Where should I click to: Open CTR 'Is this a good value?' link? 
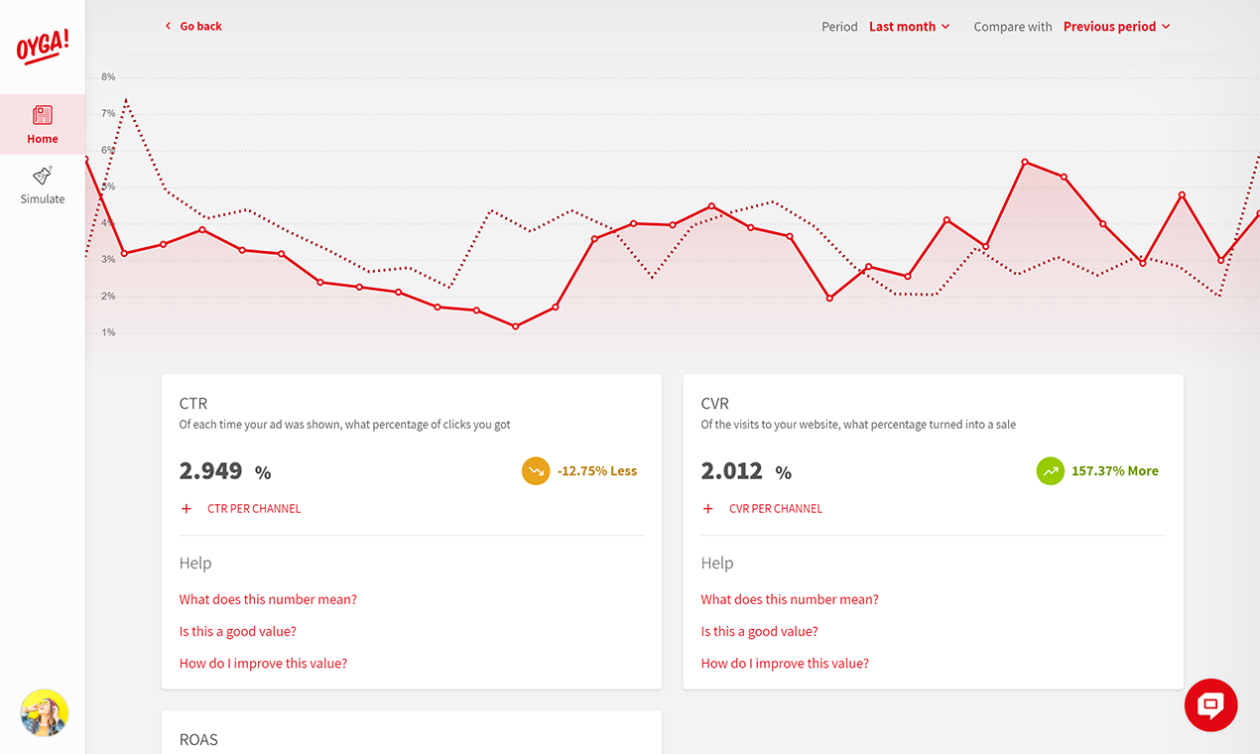point(238,631)
